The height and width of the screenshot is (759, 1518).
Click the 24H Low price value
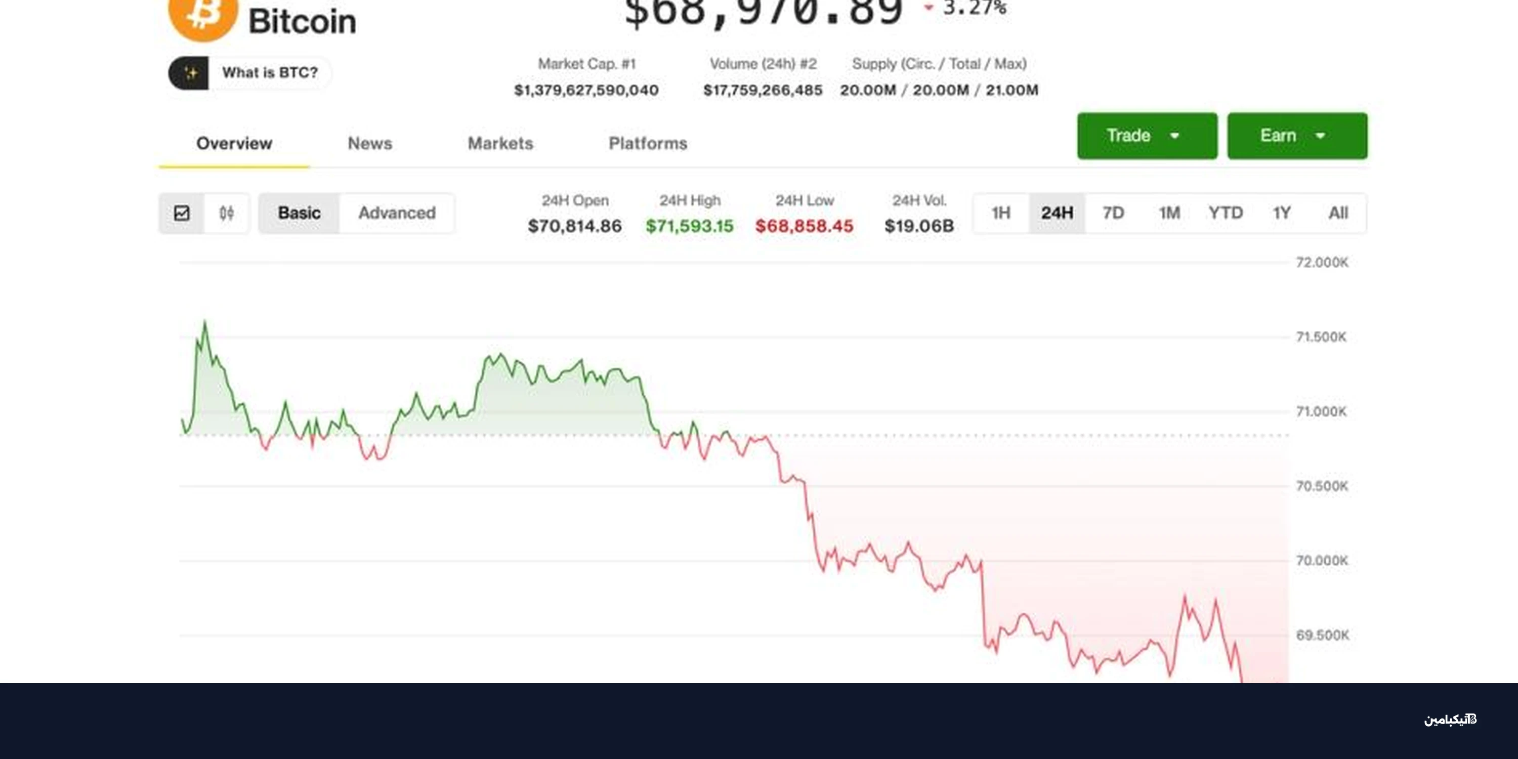(805, 226)
